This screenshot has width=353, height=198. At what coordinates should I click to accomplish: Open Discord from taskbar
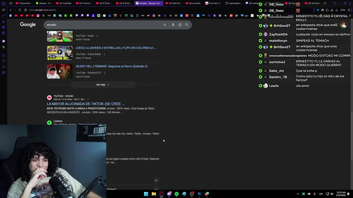tap(169, 194)
